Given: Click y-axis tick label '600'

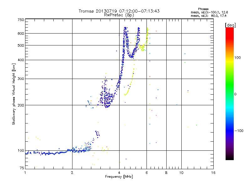Looking at the screenshot, I should tap(21, 34).
